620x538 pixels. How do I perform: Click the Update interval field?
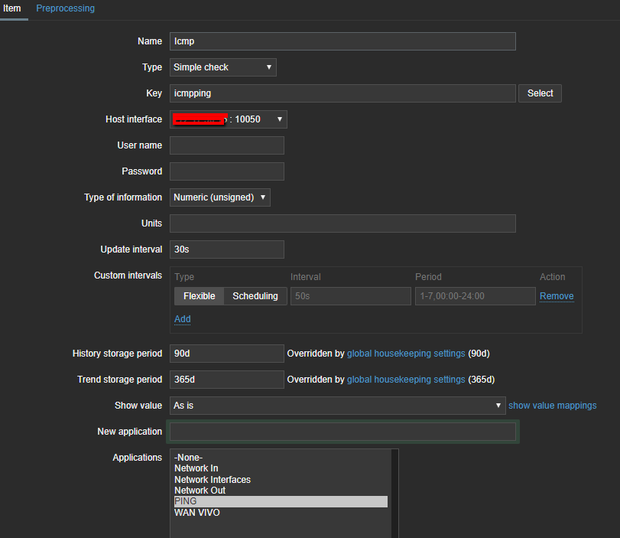226,249
